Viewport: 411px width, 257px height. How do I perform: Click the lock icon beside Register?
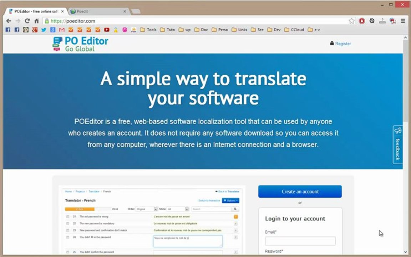coord(332,43)
